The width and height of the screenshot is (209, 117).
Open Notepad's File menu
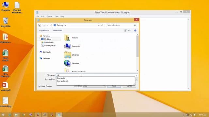38,16
